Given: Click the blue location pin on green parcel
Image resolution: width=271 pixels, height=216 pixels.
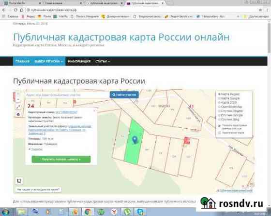Looking at the screenshot, I should tap(135, 140).
